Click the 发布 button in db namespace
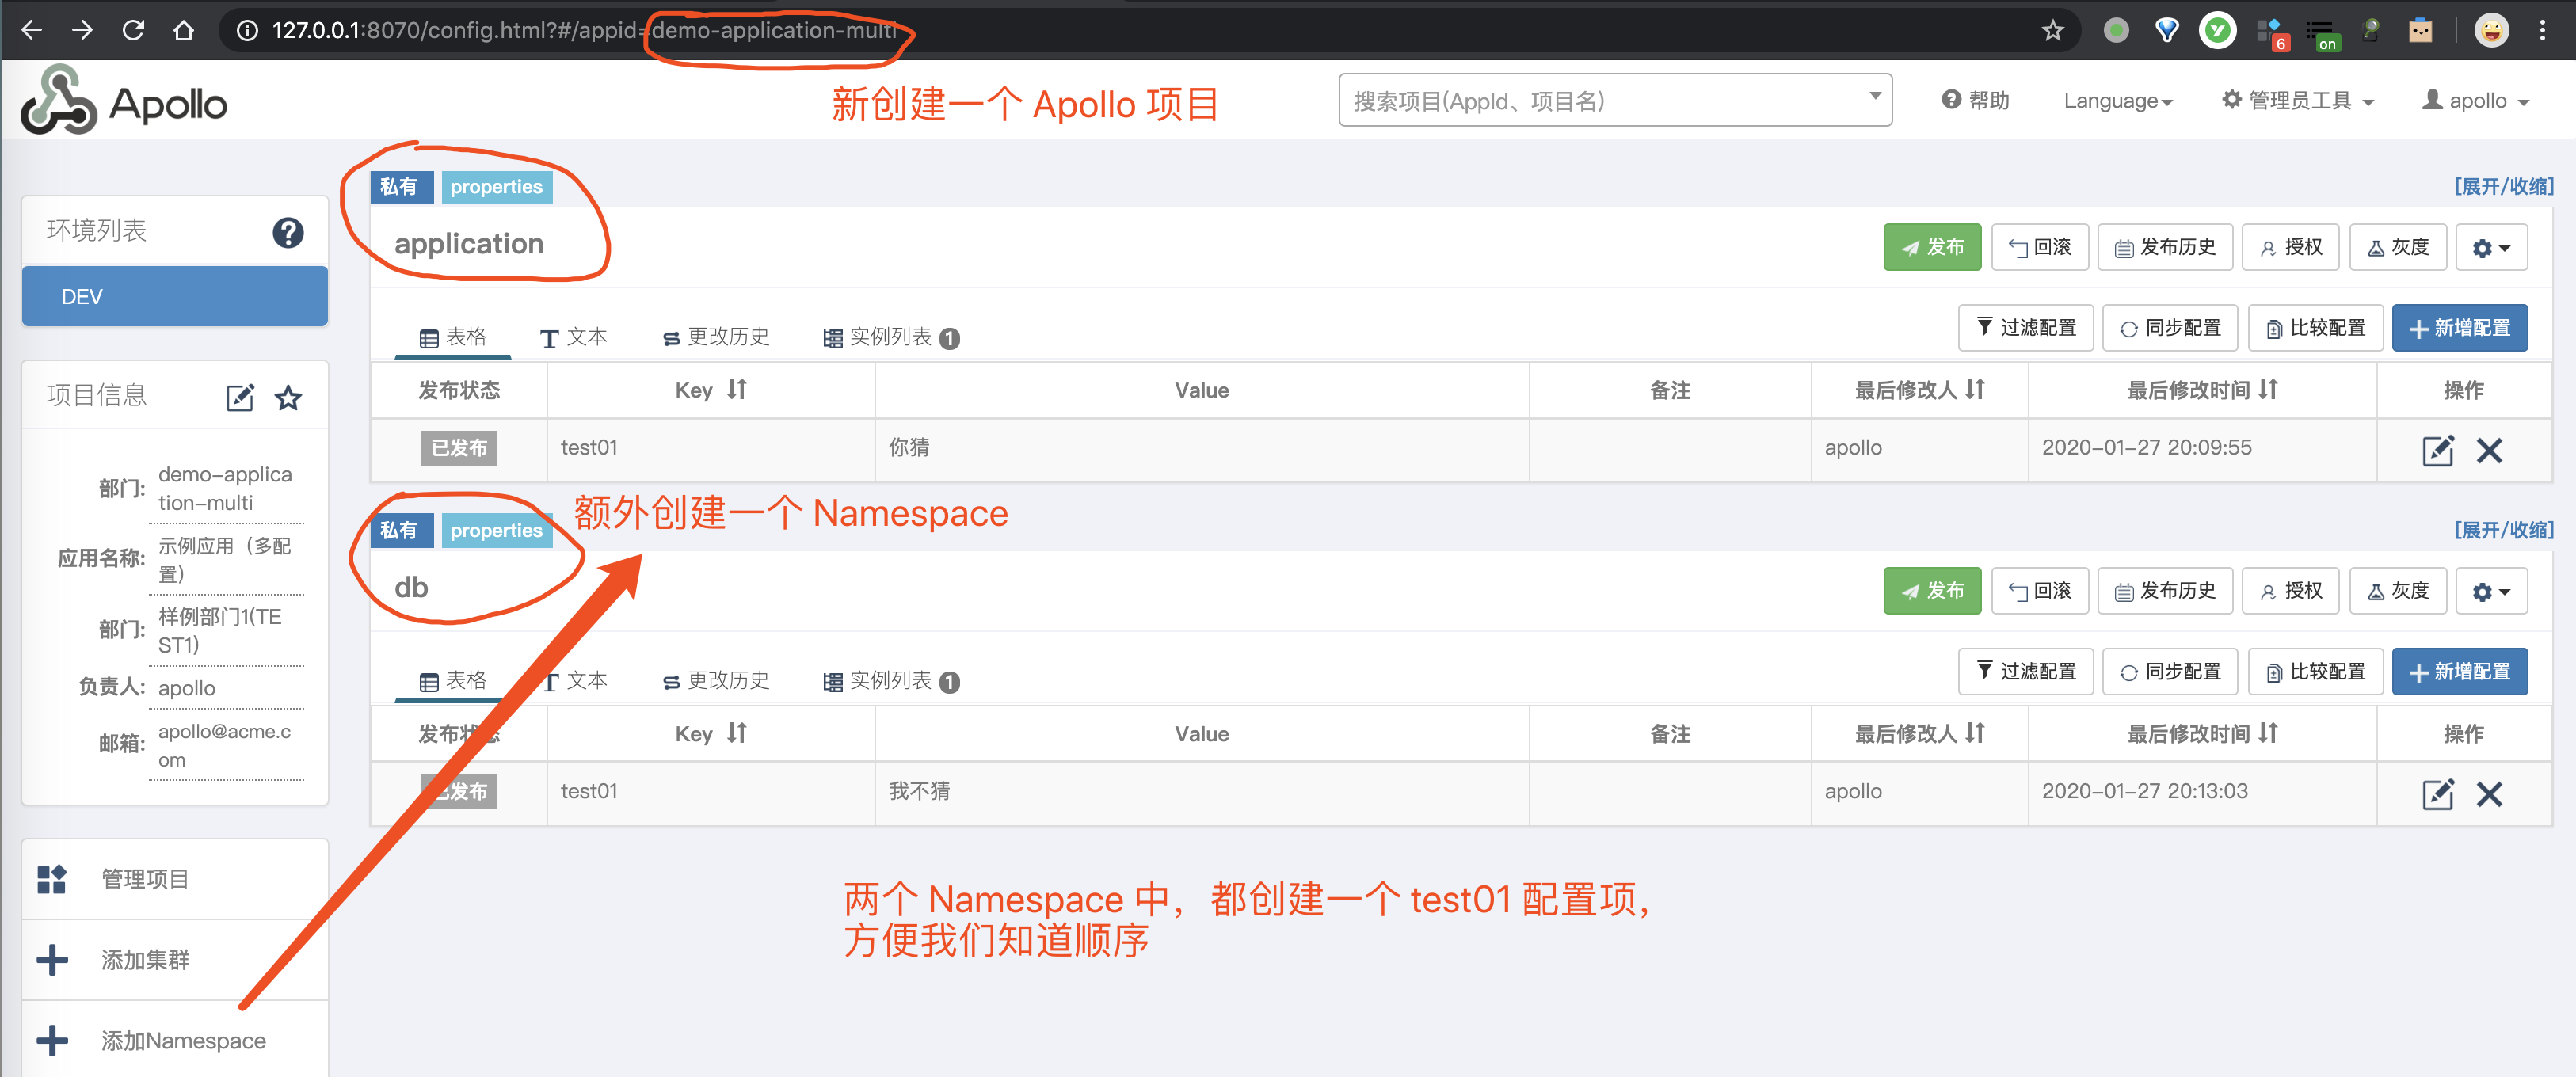 1932,590
